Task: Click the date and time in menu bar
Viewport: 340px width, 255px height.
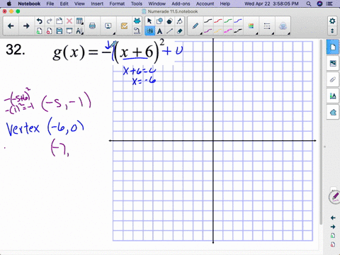Action: click(x=271, y=4)
